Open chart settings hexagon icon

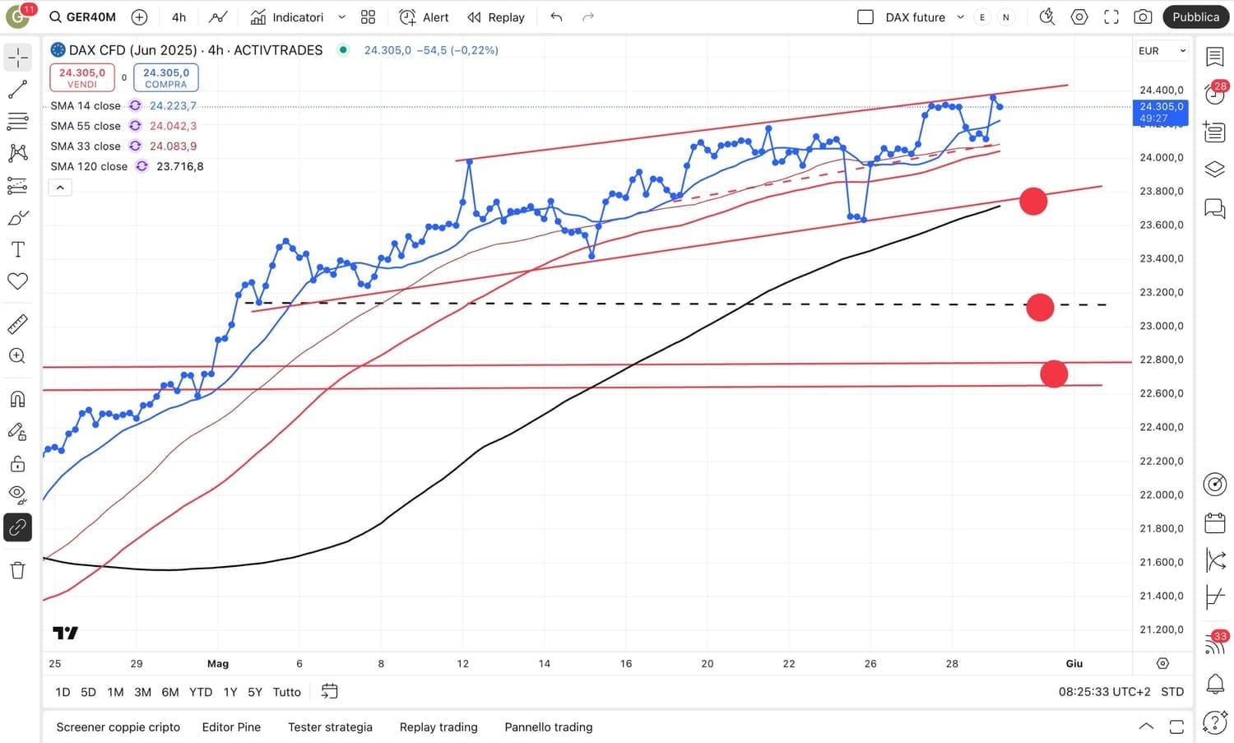(1079, 17)
